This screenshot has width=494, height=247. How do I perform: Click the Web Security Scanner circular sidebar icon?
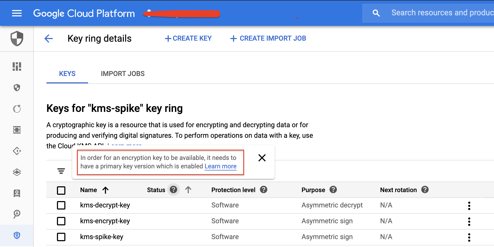coord(17,109)
